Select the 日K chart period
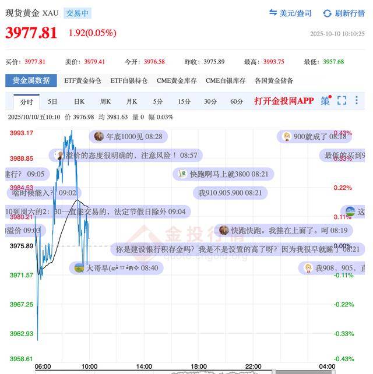373x374 pixels. (79, 101)
